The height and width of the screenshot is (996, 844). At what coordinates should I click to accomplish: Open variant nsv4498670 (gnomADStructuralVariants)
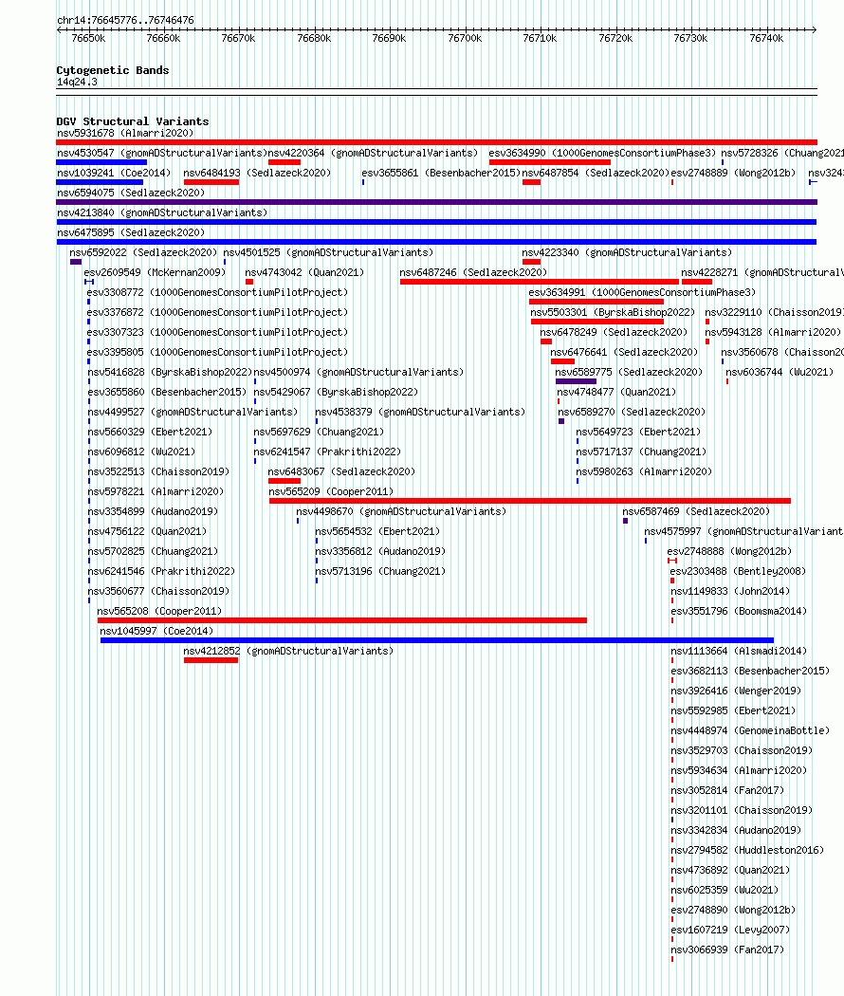tap(401, 511)
